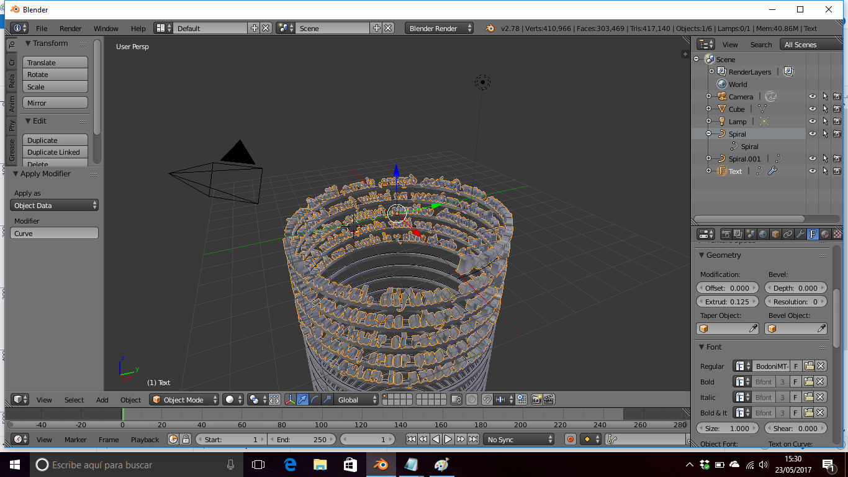Click the red record keyframe button

(x=571, y=439)
